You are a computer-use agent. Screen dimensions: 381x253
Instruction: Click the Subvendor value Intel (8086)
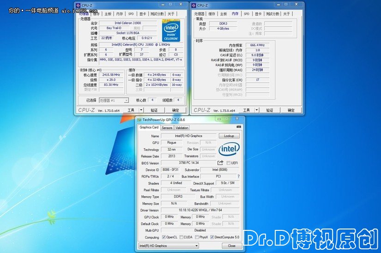pos(220,170)
